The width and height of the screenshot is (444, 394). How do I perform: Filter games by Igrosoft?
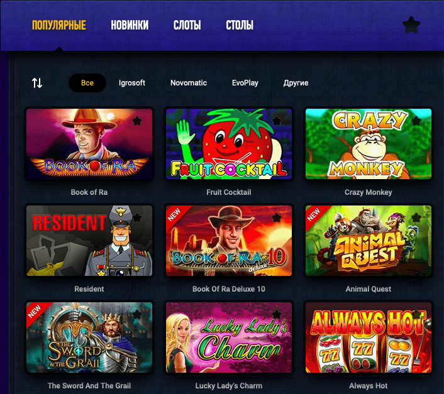[x=132, y=83]
